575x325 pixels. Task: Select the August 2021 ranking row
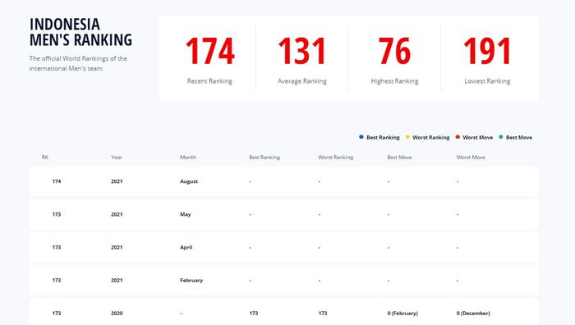click(x=284, y=181)
